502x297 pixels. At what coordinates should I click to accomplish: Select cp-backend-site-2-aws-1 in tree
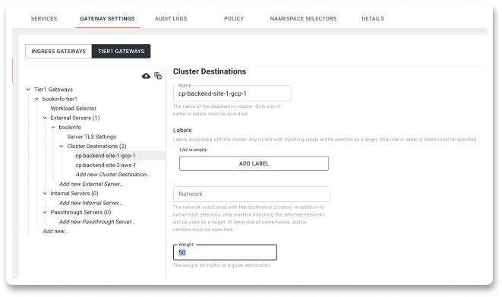point(106,165)
